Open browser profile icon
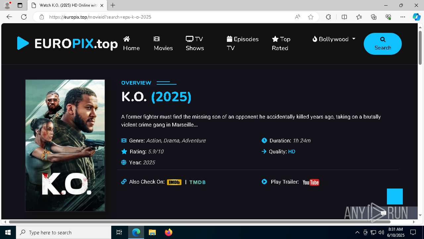This screenshot has height=239, width=424. 7,5
